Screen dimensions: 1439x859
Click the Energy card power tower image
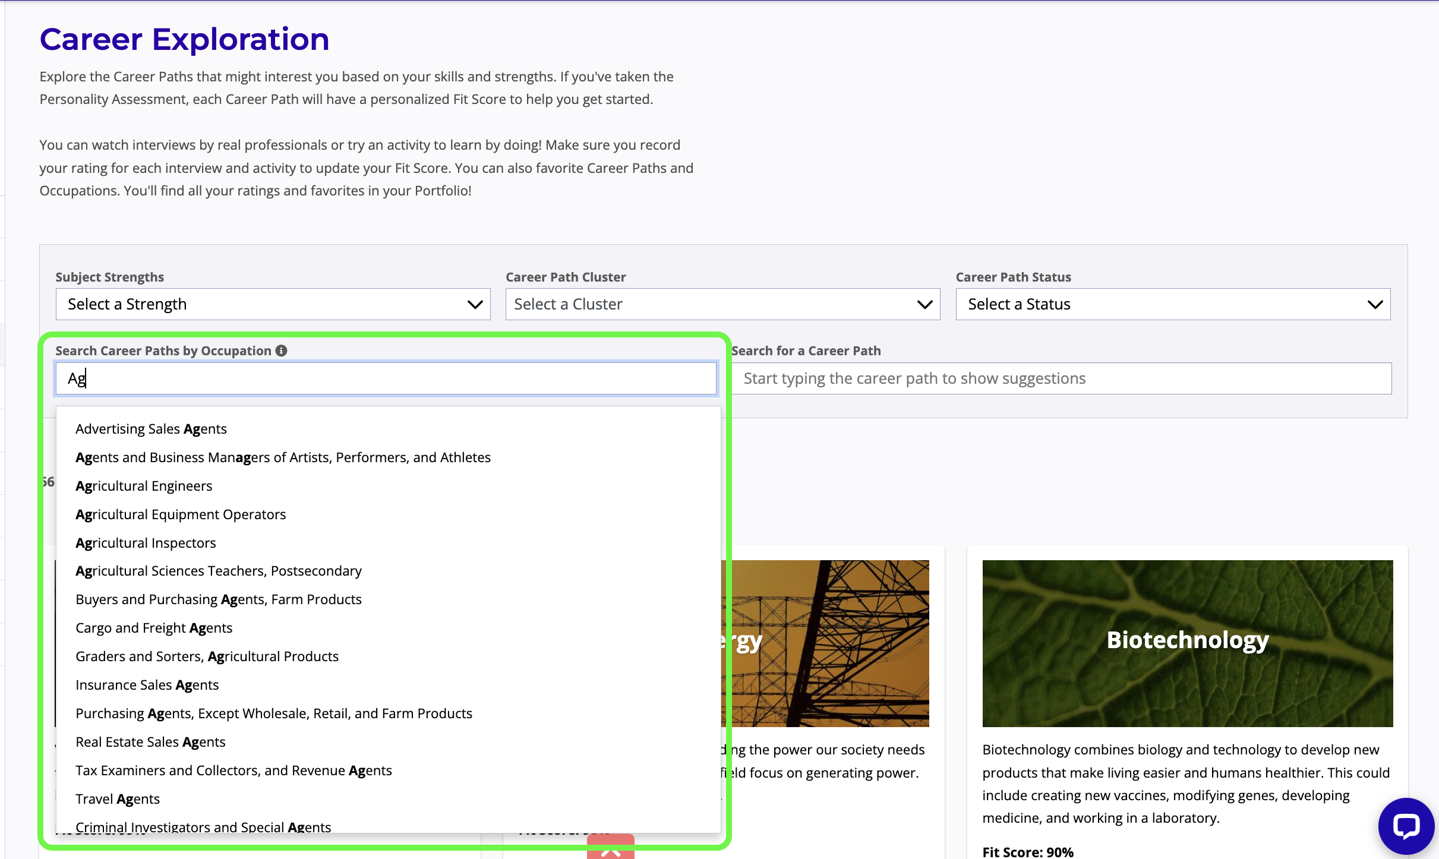(832, 643)
